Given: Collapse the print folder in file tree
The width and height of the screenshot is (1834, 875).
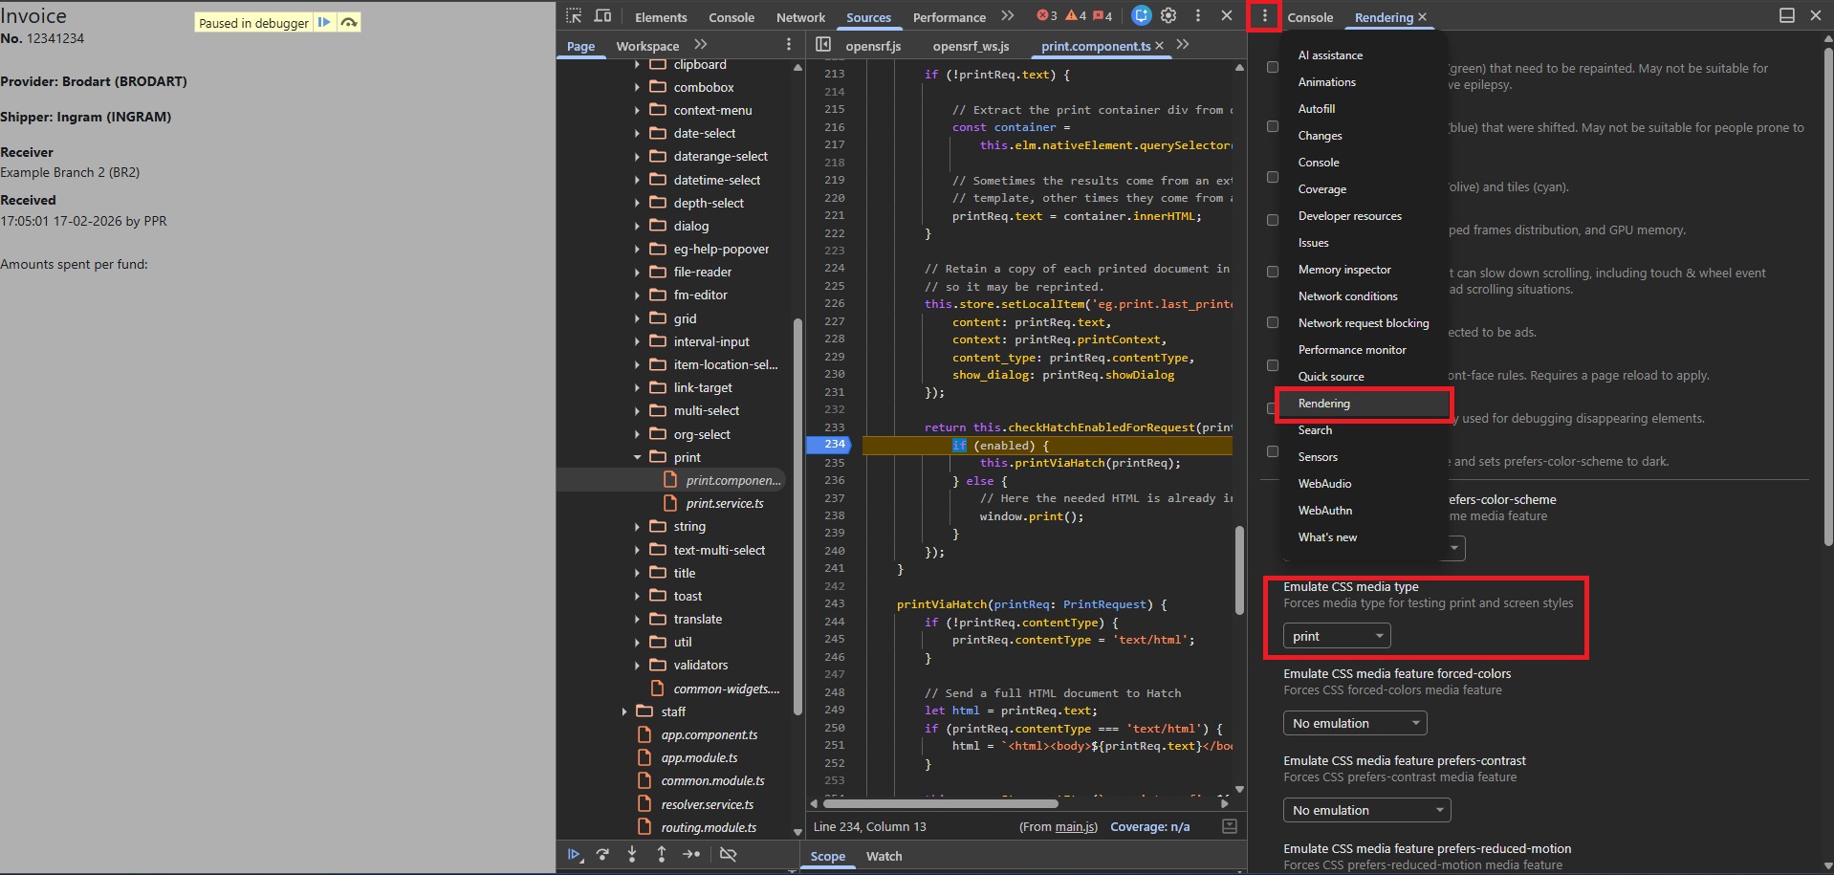Looking at the screenshot, I should pos(638,457).
